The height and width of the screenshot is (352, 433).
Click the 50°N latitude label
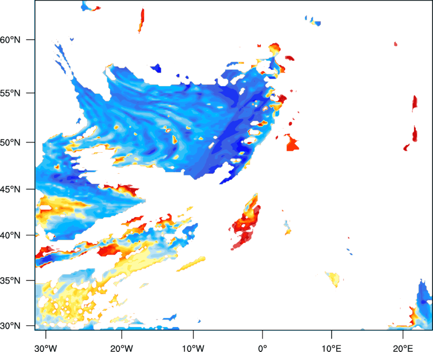pos(10,142)
